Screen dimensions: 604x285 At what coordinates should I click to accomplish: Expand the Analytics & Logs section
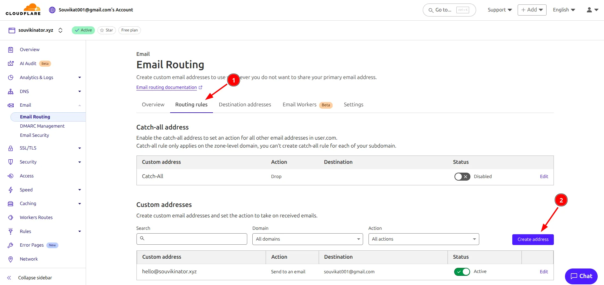(x=79, y=77)
